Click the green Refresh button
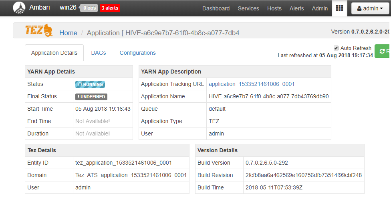This screenshot has height=217, width=391. coord(383,51)
